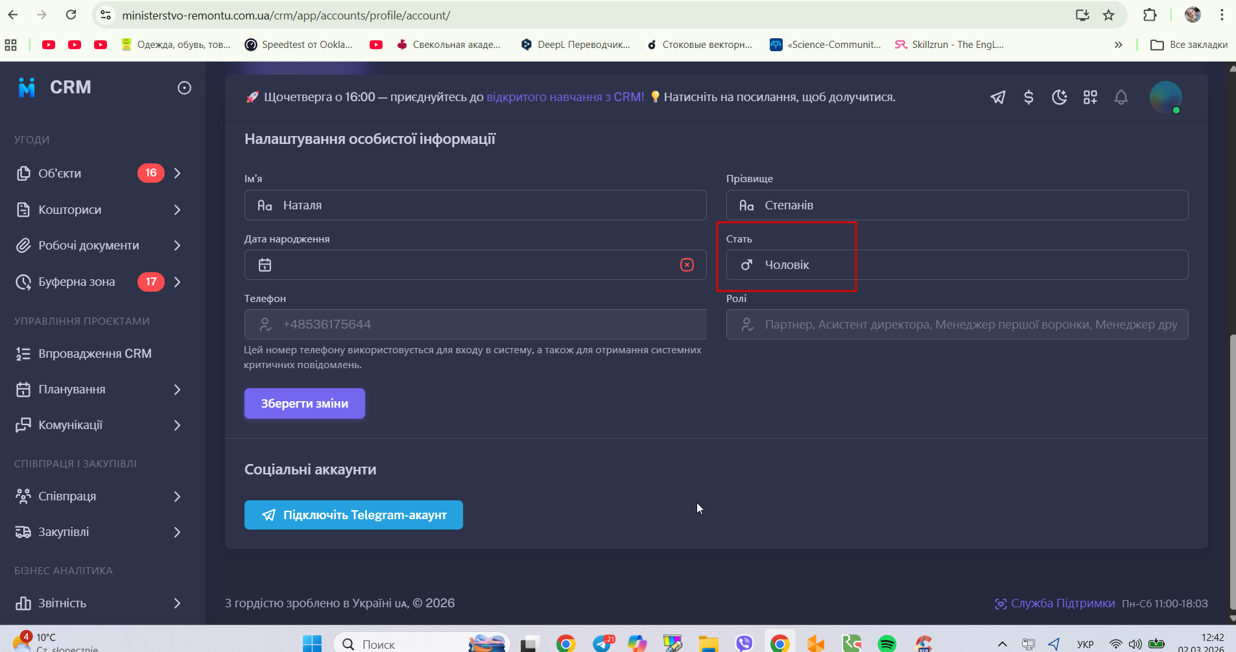
Task: Open Viber from the taskbar
Action: click(744, 644)
